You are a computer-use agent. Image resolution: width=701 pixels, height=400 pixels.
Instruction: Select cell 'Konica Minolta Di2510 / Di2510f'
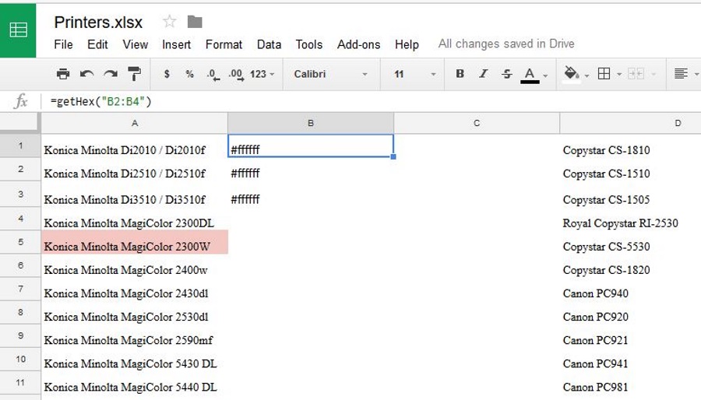pos(135,170)
